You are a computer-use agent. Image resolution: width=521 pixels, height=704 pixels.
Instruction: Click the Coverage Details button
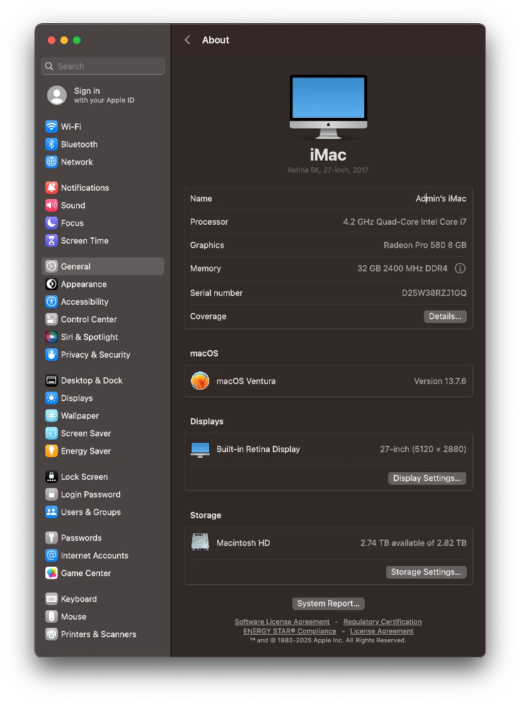pos(445,317)
